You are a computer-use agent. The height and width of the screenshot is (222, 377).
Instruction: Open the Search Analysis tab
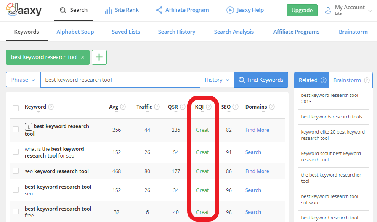pyautogui.click(x=234, y=32)
